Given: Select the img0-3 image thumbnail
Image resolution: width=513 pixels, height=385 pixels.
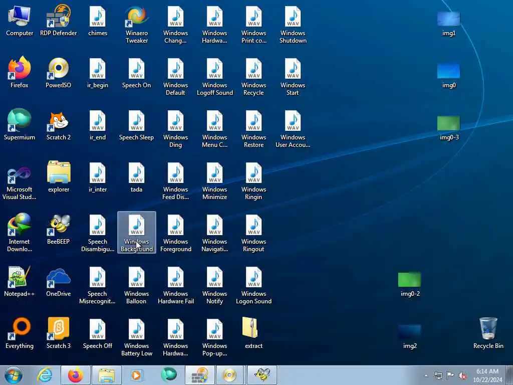Looking at the screenshot, I should tap(448, 127).
